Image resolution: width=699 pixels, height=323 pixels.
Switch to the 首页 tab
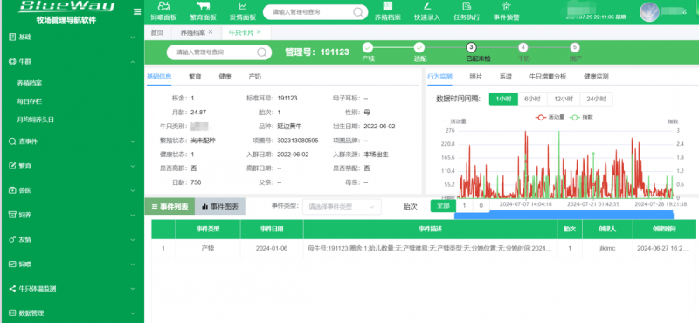[x=156, y=32]
